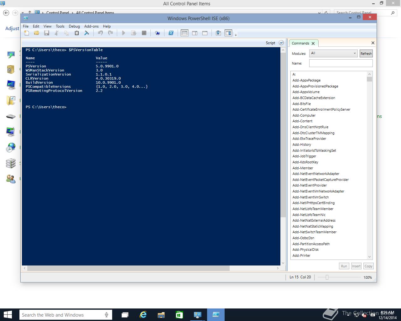Click the Run Selection icon

(x=134, y=33)
